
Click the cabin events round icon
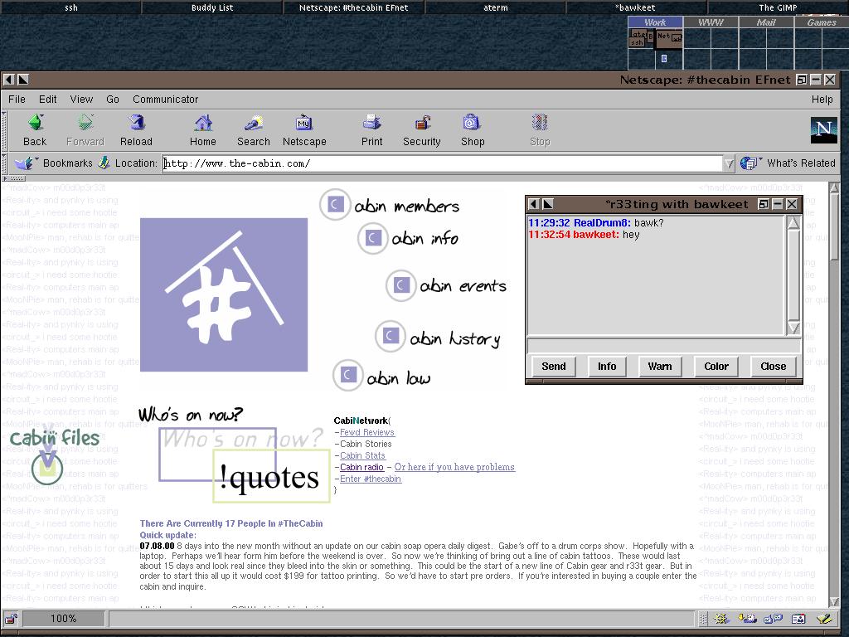point(400,285)
